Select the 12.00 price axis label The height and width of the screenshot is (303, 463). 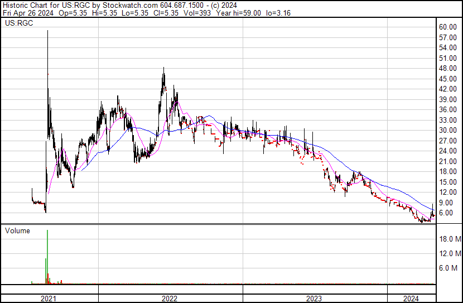tap(448, 193)
